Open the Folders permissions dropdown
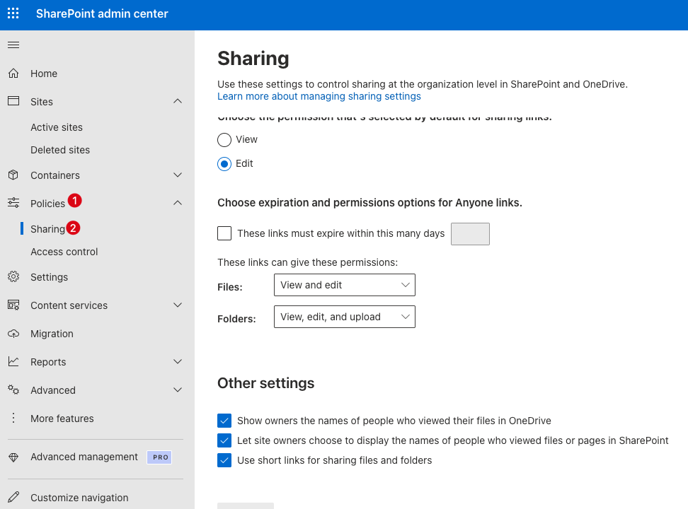688x509 pixels. click(345, 317)
